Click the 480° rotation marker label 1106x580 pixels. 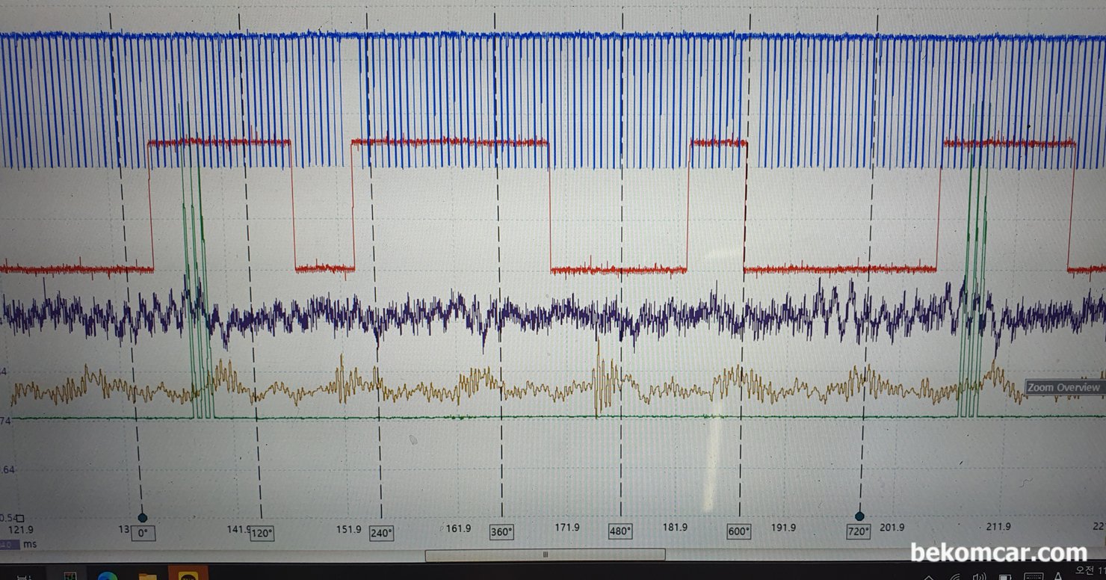click(x=620, y=531)
